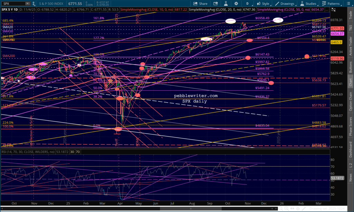
Task: Click the $6958.49 Fibonacci level label
Action: point(262,18)
